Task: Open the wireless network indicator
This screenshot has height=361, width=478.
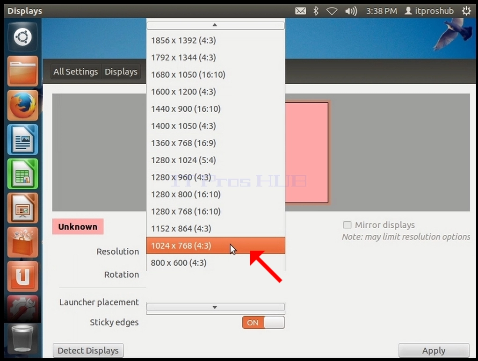Action: [332, 11]
